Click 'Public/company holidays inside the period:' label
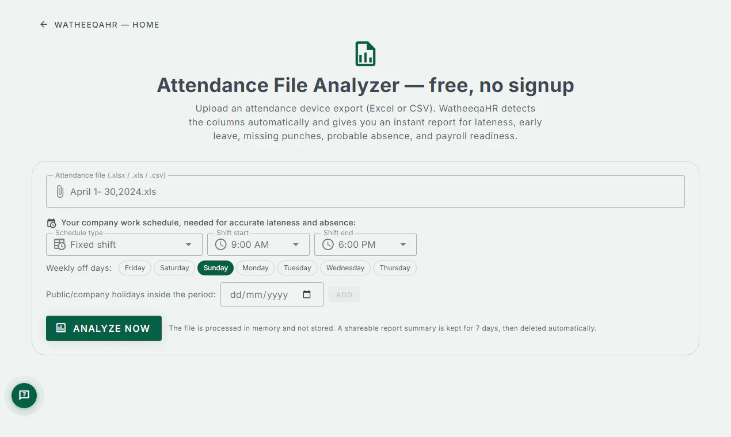Screen dimensions: 731x437 [131, 294]
